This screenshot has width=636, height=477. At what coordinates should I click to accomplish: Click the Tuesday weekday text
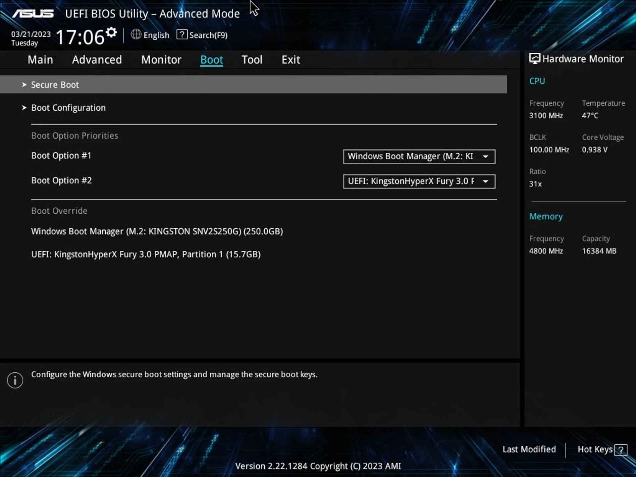[25, 43]
